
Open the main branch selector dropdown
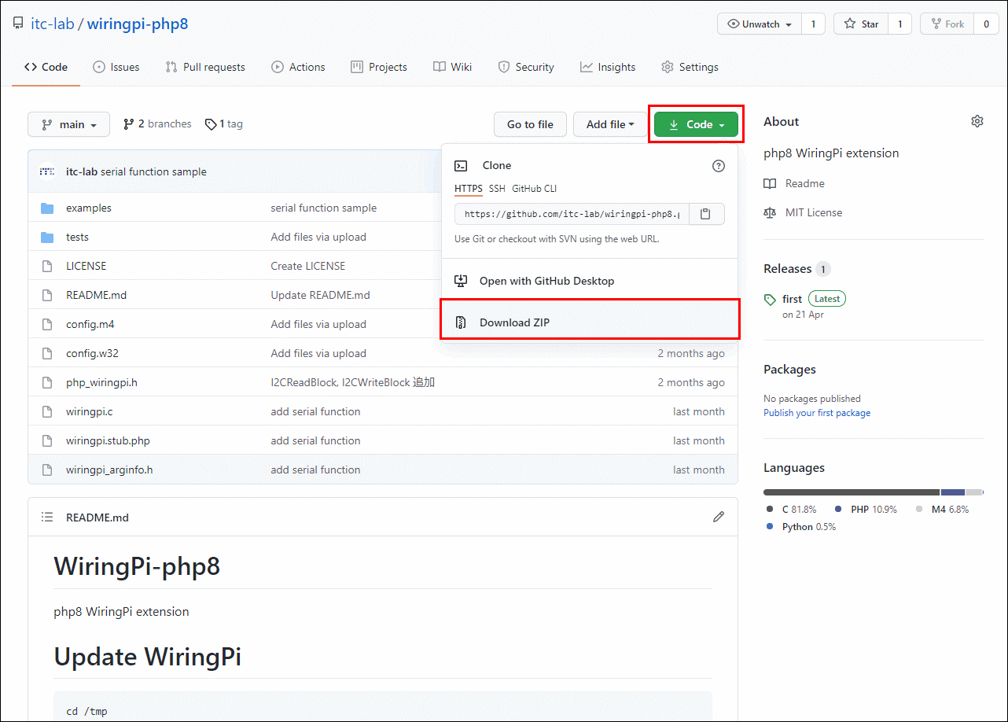click(69, 124)
